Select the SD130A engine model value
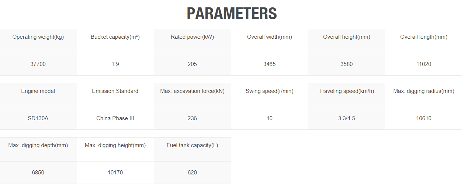Screen dimensions: 471x191 click(38, 118)
